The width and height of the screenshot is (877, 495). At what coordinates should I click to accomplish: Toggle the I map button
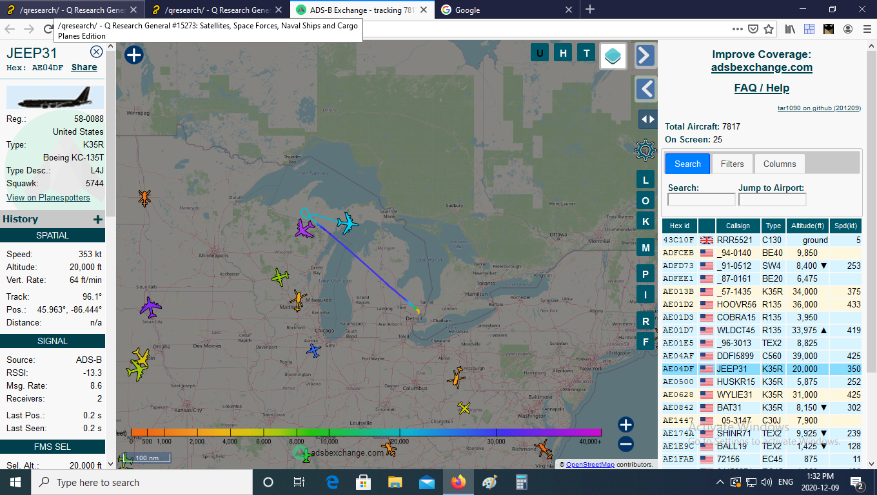point(645,295)
